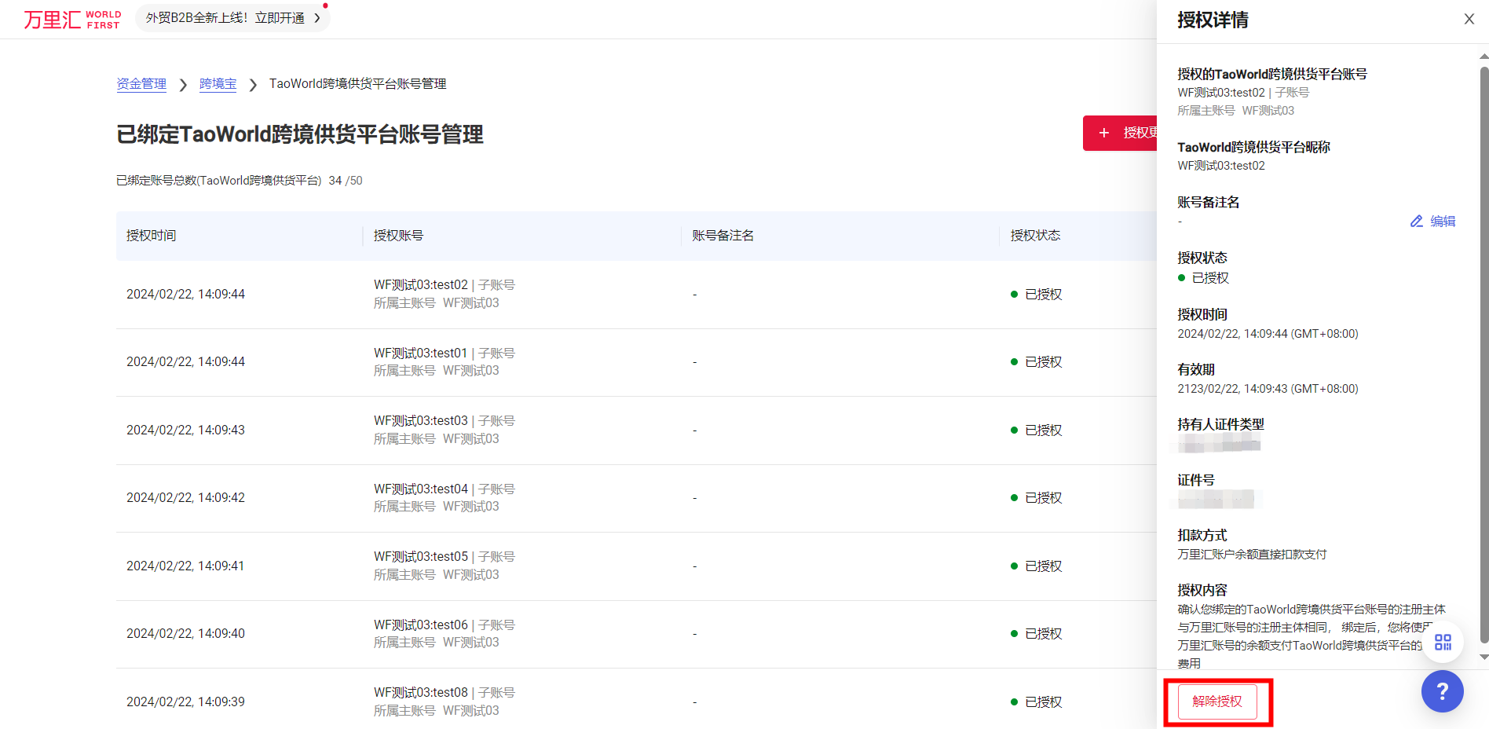The image size is (1489, 729).
Task: Open the help question-mark icon
Action: pyautogui.click(x=1443, y=691)
